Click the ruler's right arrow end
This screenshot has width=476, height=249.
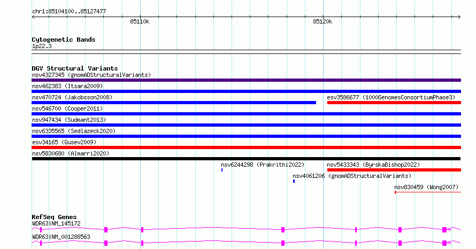(x=459, y=17)
